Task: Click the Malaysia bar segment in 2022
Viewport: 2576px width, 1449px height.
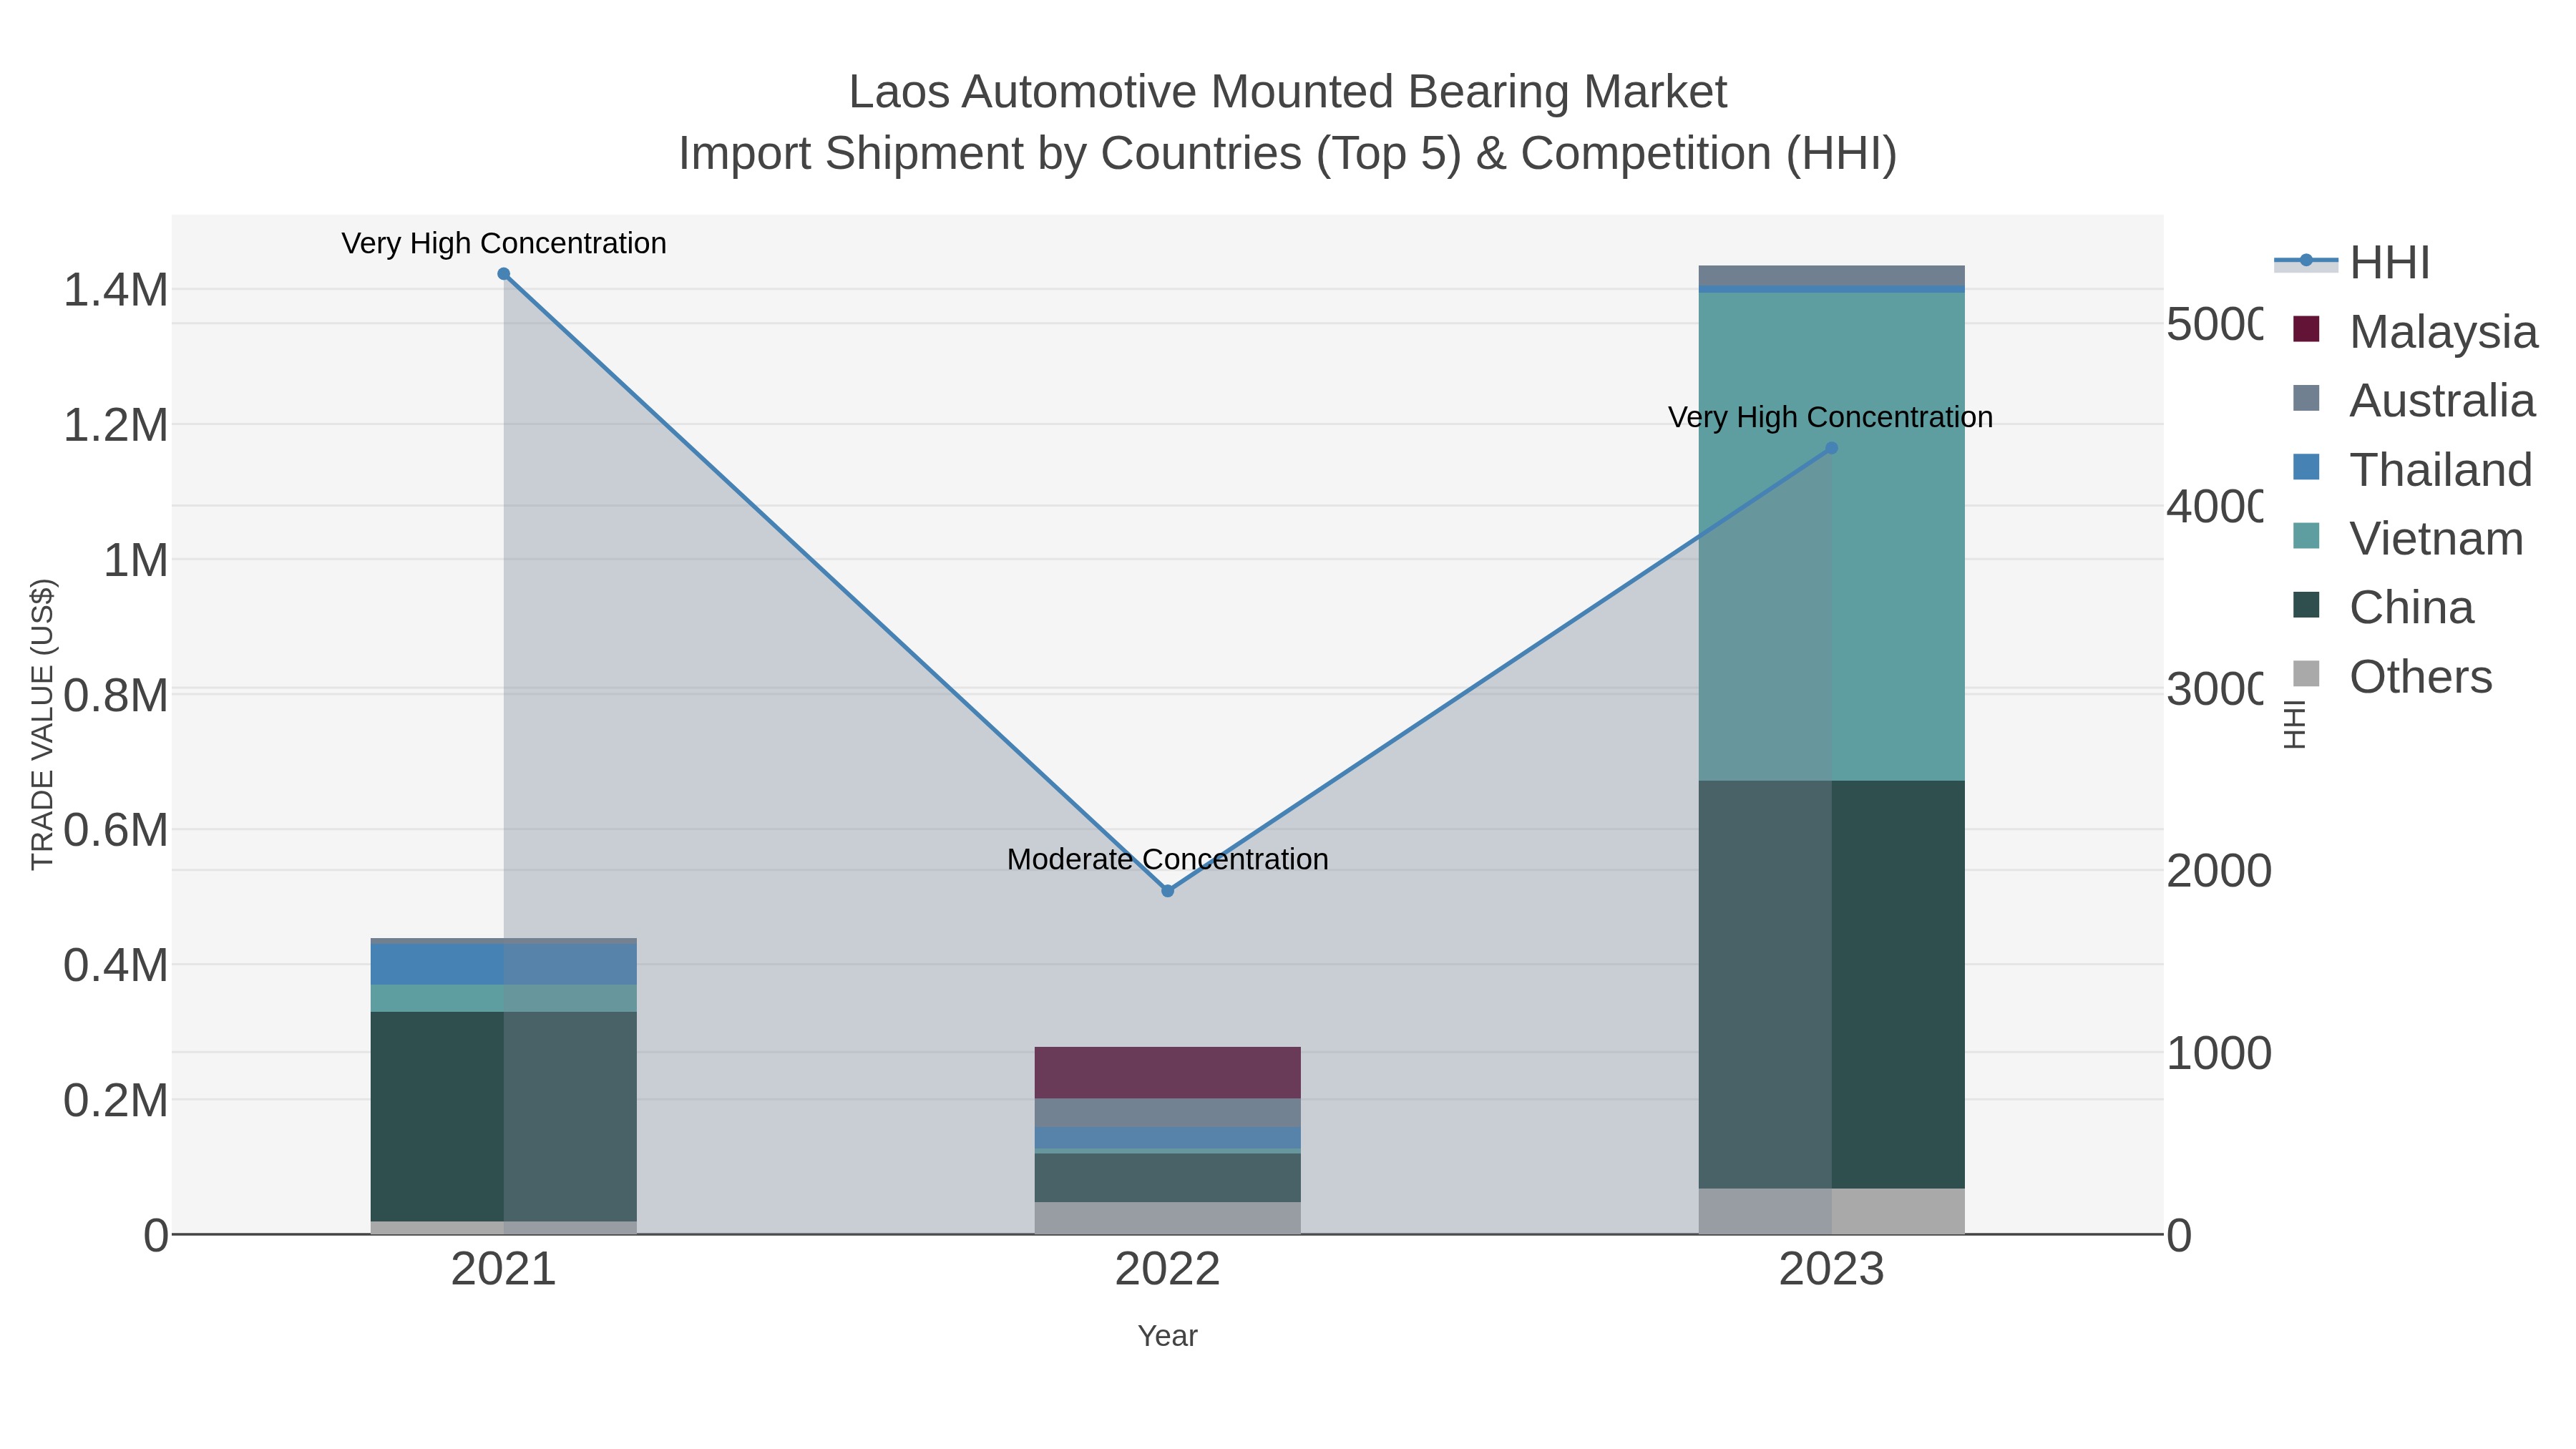Action: 1167,1073
